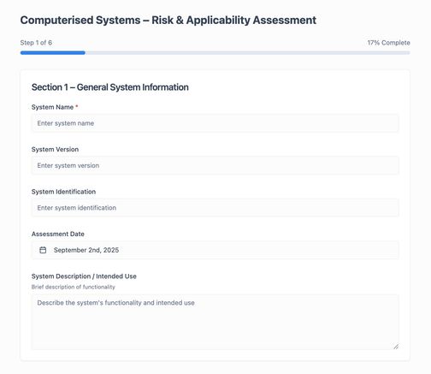431x374 pixels.
Task: Open the Assessment Date picker
Action: coord(215,250)
